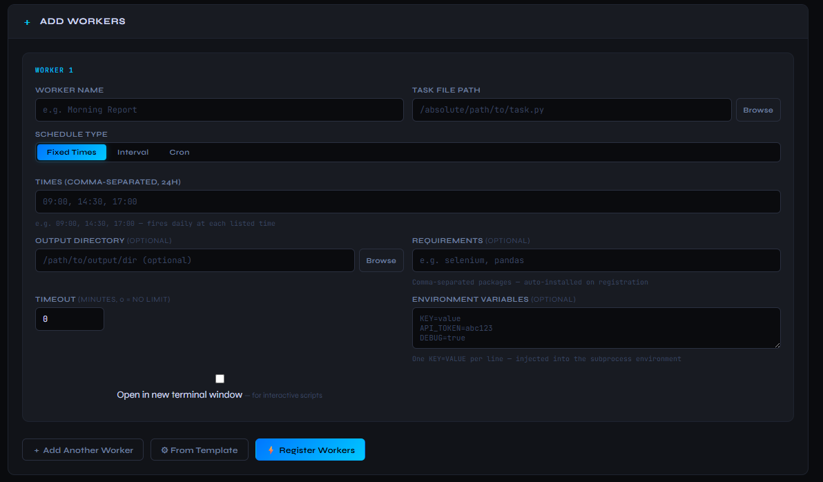
Task: Click the 'One KEY=VALUE per line' hint text
Action: (x=458, y=359)
